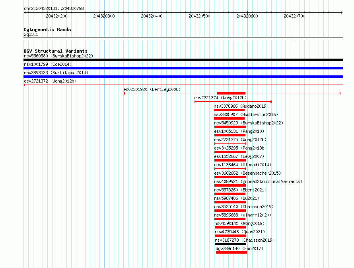
Task: Open esv3025295 (Pang2013b) label
Action: (x=240, y=148)
